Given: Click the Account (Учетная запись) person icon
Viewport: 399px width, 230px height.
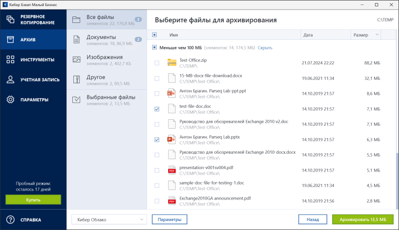Looking at the screenshot, I should point(10,79).
